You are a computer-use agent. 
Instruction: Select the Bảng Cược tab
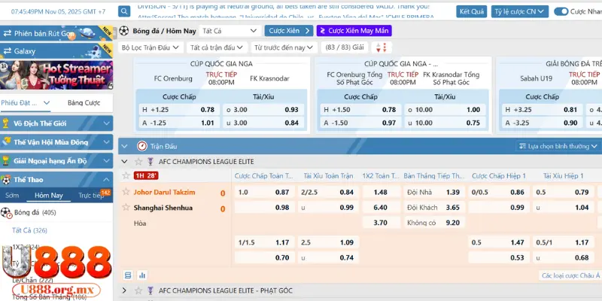[84, 102]
